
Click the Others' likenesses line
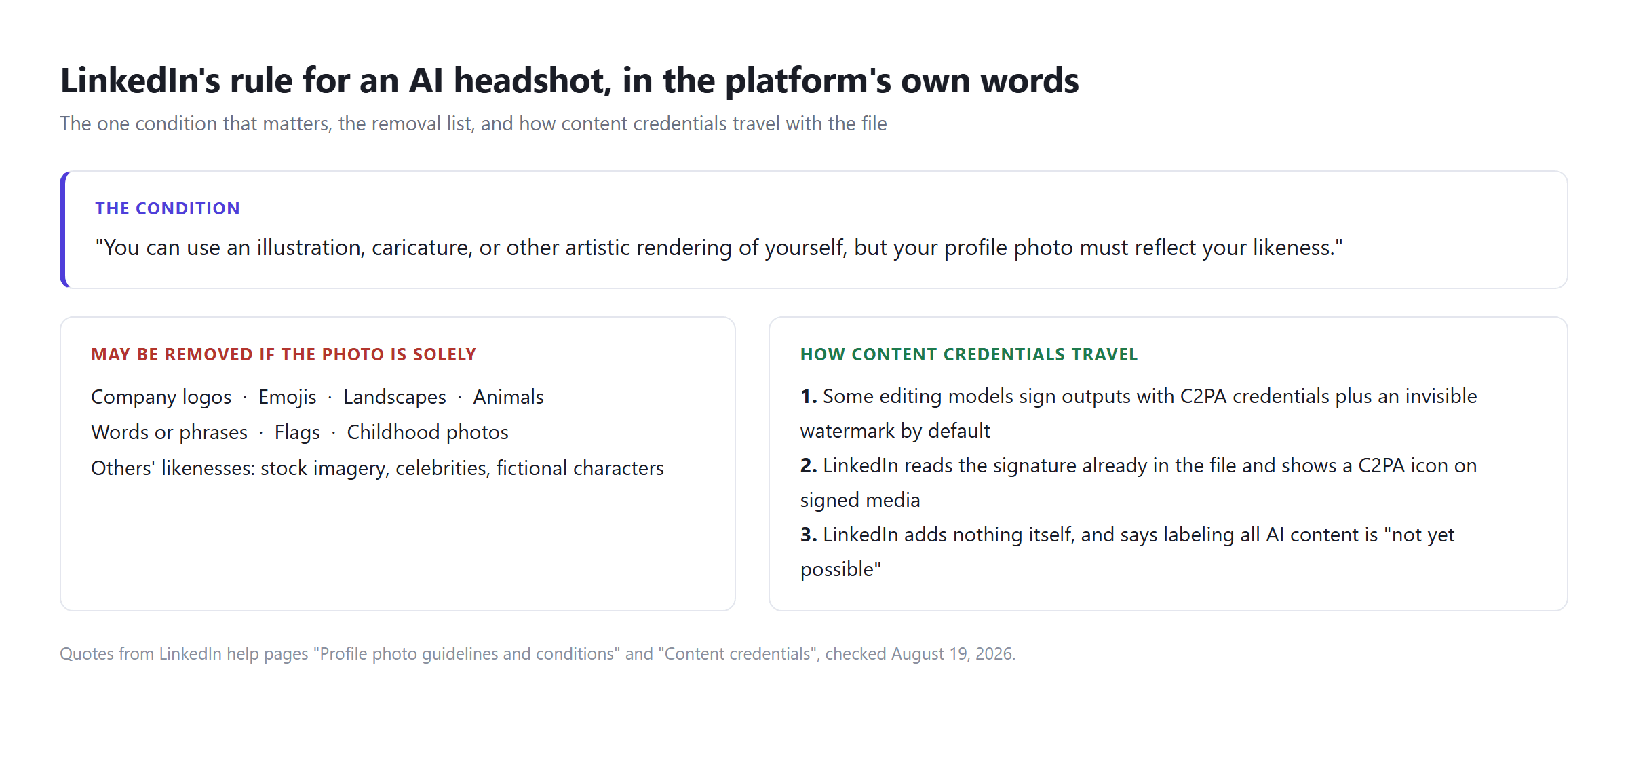pos(377,468)
